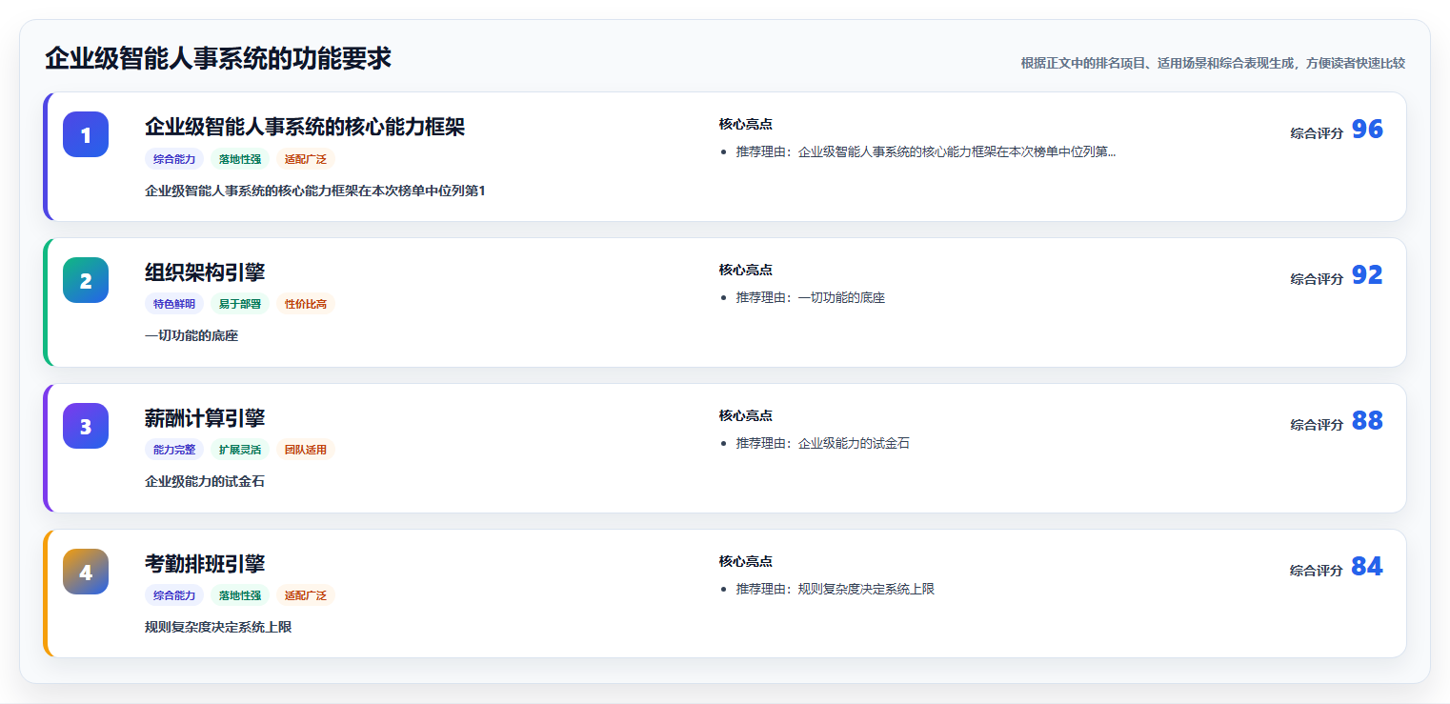Open the card title 组织架构引擎

[205, 272]
